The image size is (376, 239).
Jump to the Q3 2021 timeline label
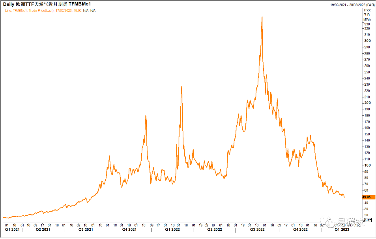[x=86, y=230]
